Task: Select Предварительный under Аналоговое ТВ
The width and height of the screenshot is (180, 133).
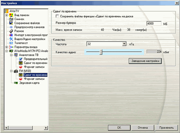Action: tap(36, 59)
